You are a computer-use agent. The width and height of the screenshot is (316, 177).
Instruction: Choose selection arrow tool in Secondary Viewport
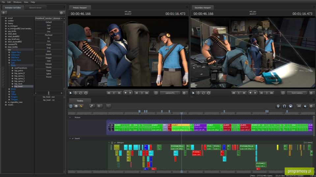[x=193, y=93]
